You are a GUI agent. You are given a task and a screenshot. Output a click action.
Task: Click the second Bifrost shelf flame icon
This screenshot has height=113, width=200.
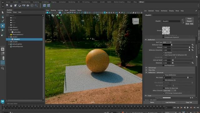point(11,5)
